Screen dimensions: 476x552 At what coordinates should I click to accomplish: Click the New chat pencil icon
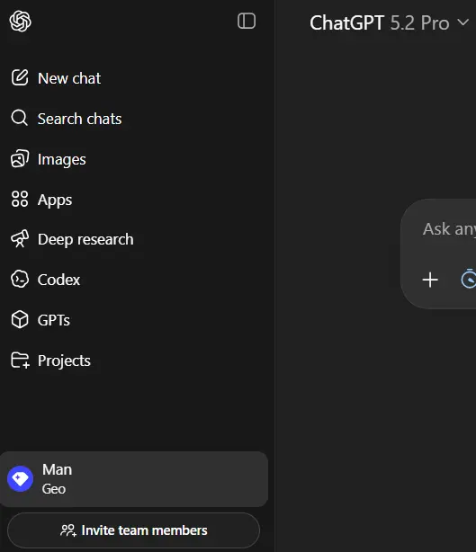[20, 78]
